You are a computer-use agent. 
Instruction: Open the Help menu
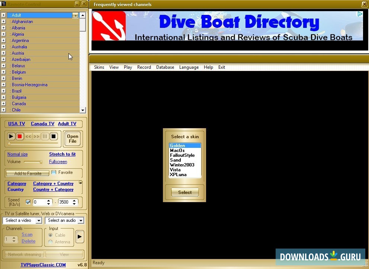coord(208,67)
